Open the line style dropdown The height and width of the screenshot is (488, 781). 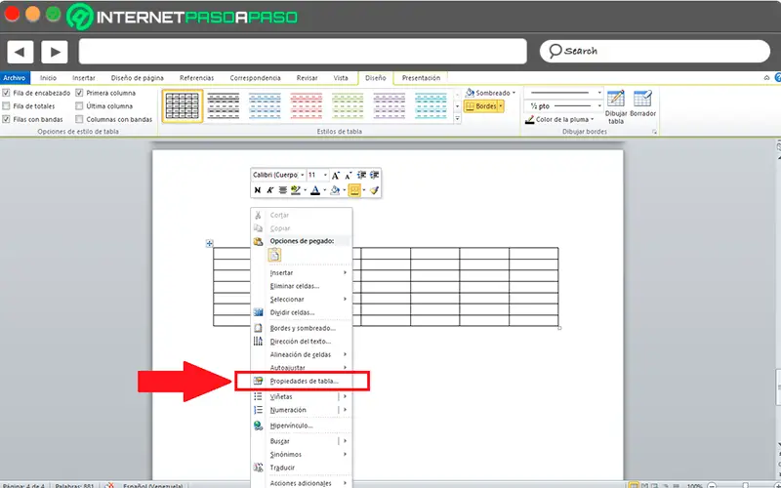pyautogui.click(x=599, y=93)
